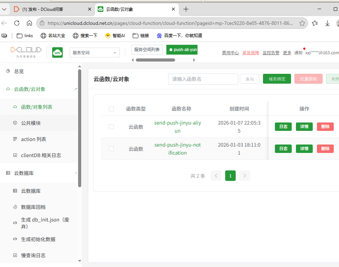Click the 域名绑定 button

click(x=277, y=79)
